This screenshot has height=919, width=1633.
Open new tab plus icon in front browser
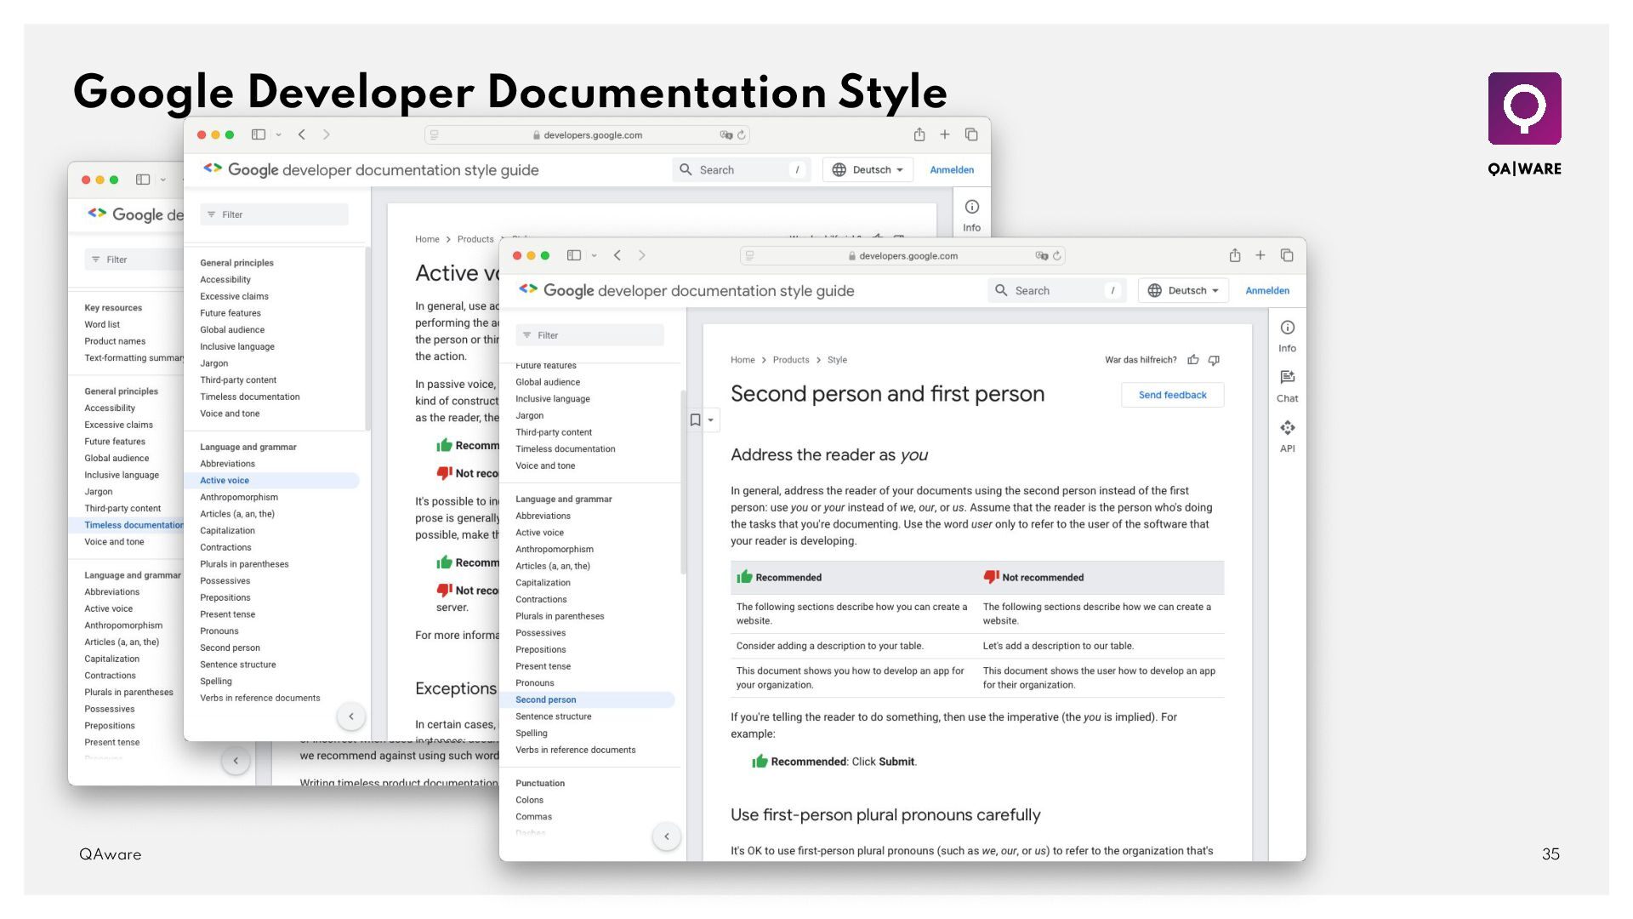pos(1260,255)
